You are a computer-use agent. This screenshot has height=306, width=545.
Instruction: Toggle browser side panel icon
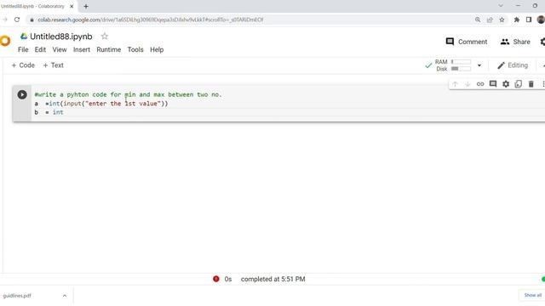pyautogui.click(x=529, y=20)
